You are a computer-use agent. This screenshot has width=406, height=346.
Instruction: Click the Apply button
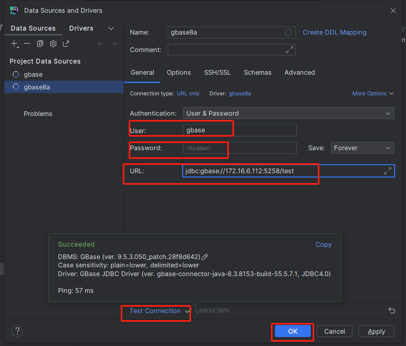tap(376, 331)
